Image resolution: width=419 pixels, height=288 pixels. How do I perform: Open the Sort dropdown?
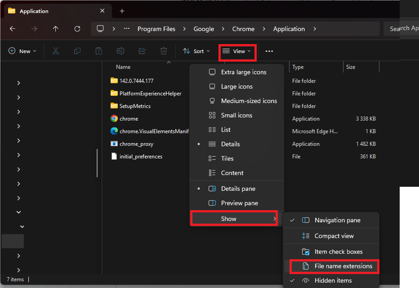click(x=197, y=51)
